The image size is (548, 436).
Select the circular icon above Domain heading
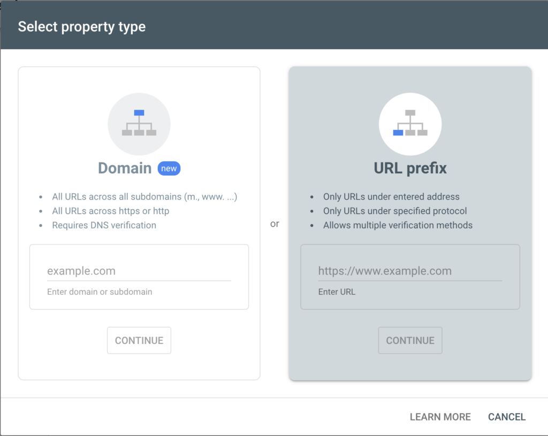(139, 124)
